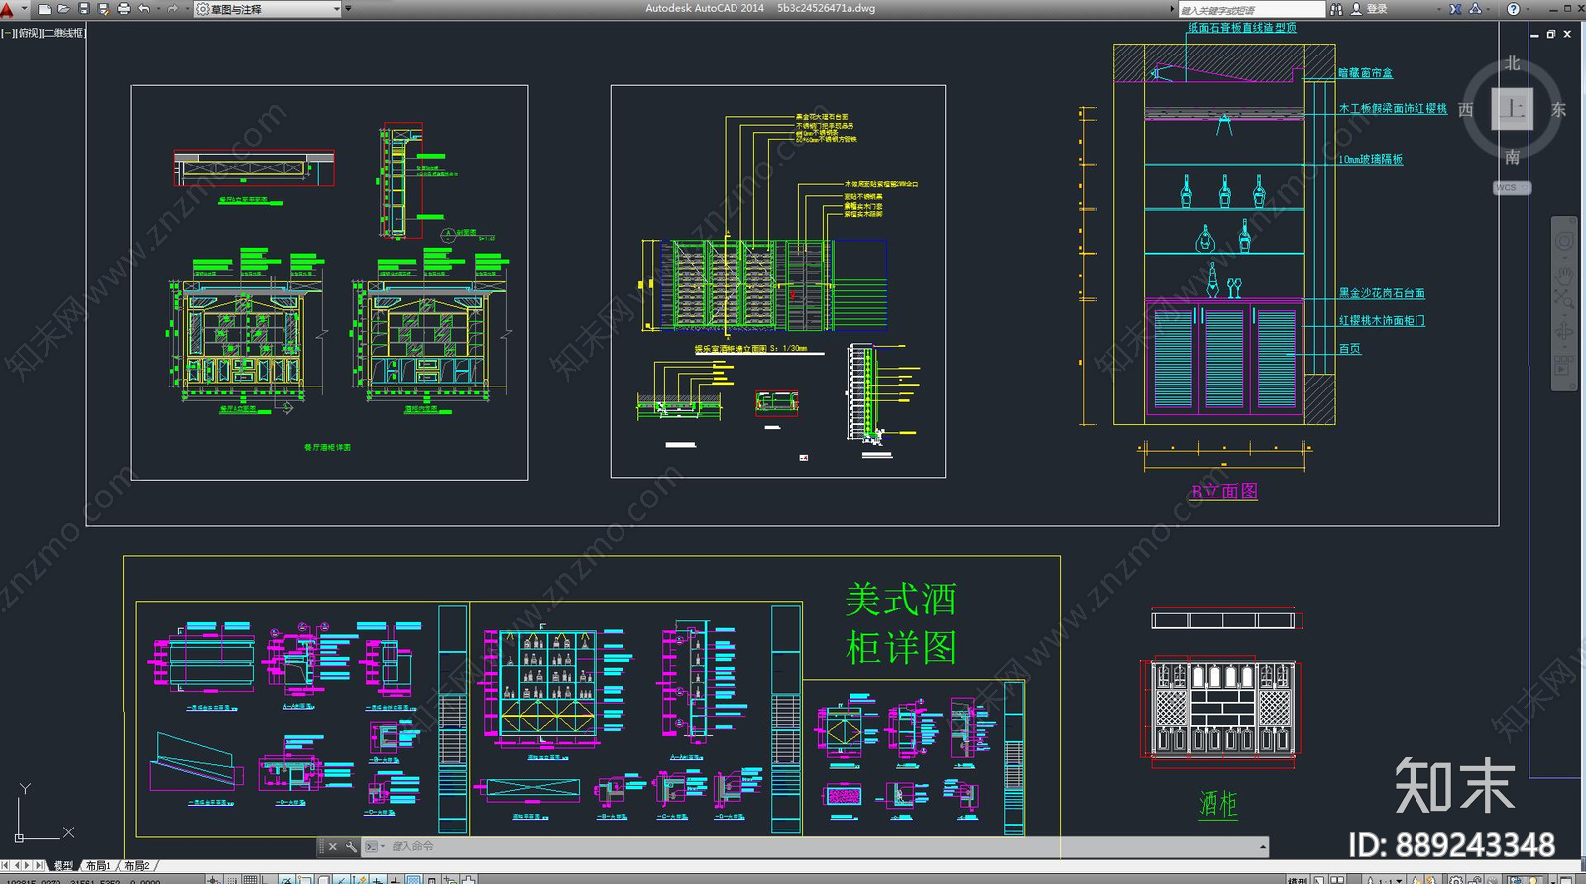Select the B立面图 title text

coord(1224,492)
